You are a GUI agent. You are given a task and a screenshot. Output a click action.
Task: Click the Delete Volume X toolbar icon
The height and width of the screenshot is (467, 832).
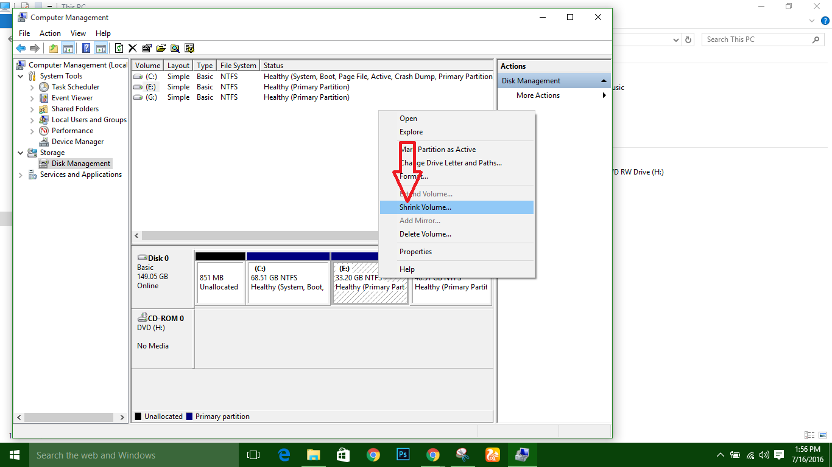(133, 48)
